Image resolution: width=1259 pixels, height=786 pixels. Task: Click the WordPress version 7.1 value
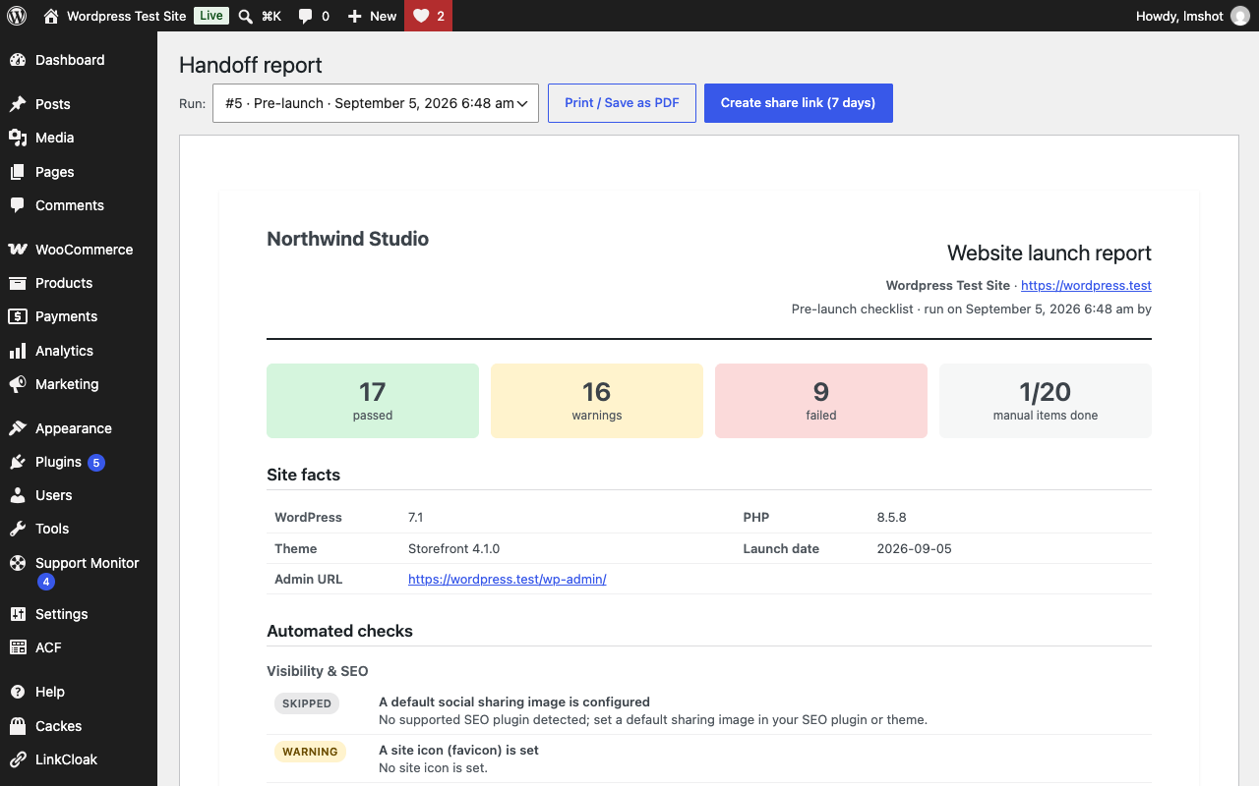coord(416,517)
